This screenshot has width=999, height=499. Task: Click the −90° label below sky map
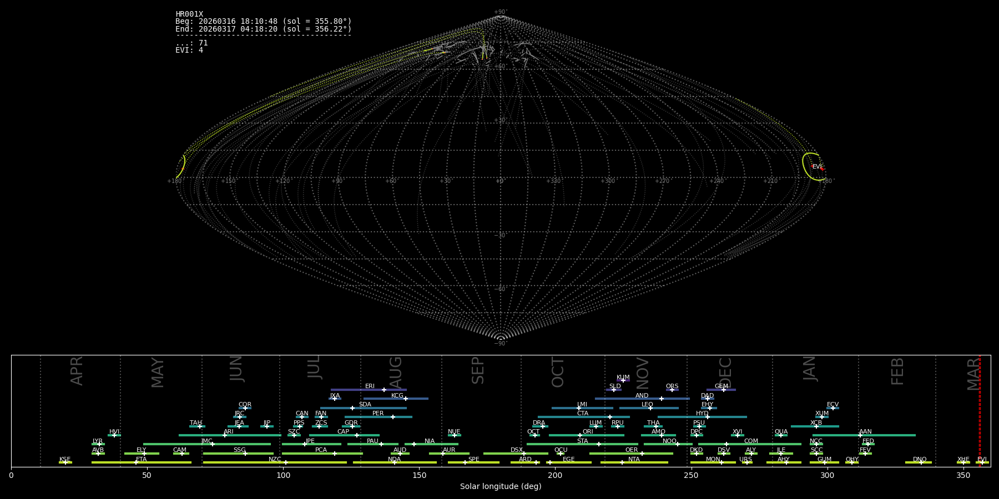tap(501, 343)
